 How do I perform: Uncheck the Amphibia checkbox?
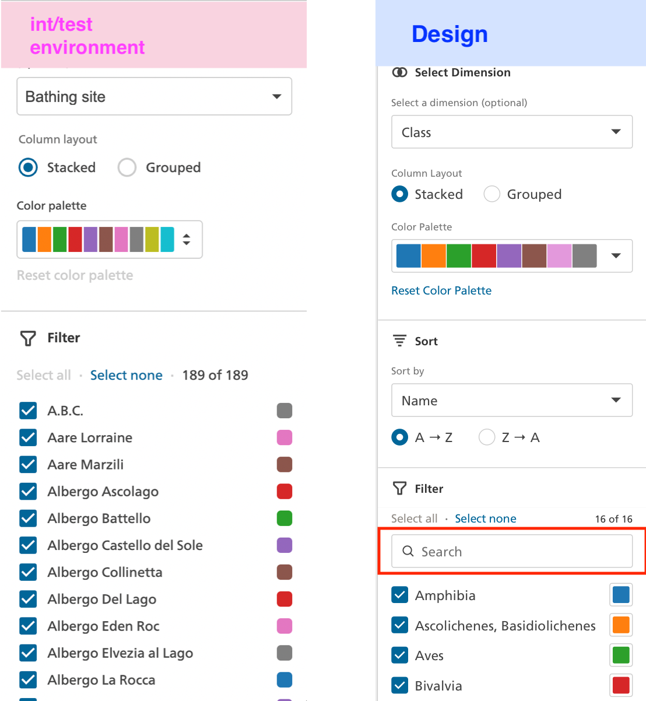click(x=400, y=595)
